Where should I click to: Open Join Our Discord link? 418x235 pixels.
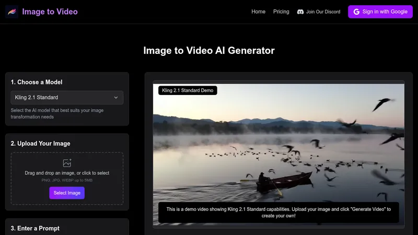(x=319, y=11)
